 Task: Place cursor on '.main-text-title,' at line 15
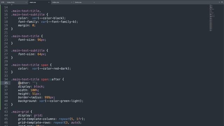(x=26, y=11)
